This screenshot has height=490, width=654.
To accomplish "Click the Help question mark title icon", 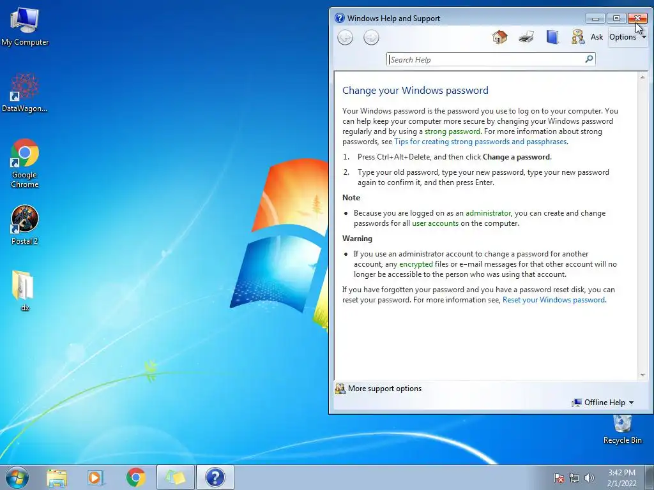I will (x=340, y=18).
